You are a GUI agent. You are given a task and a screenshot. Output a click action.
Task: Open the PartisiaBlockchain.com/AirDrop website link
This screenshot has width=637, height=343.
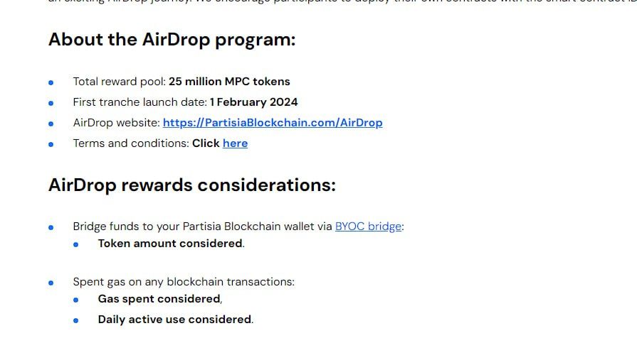click(273, 123)
